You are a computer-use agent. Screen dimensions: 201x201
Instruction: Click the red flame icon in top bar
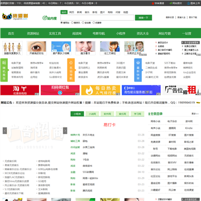[153, 3]
